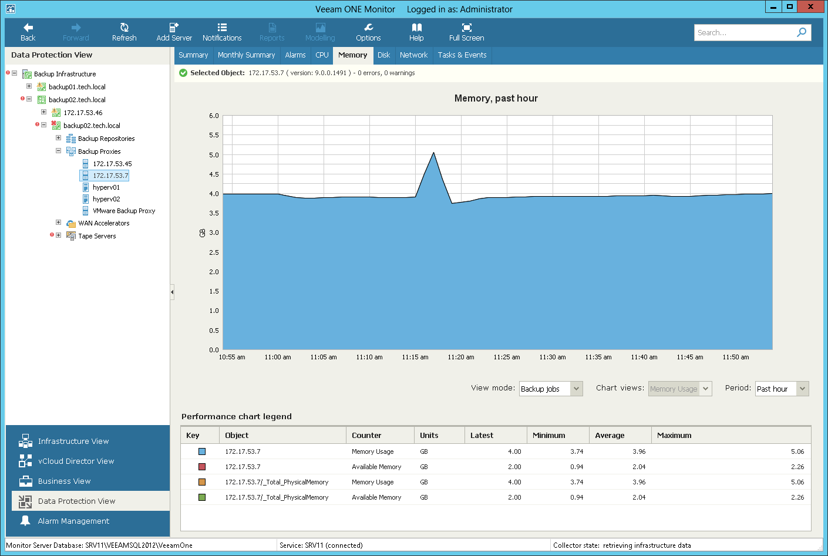This screenshot has width=828, height=556.
Task: Click the Modelling toolbar icon
Action: click(x=320, y=28)
